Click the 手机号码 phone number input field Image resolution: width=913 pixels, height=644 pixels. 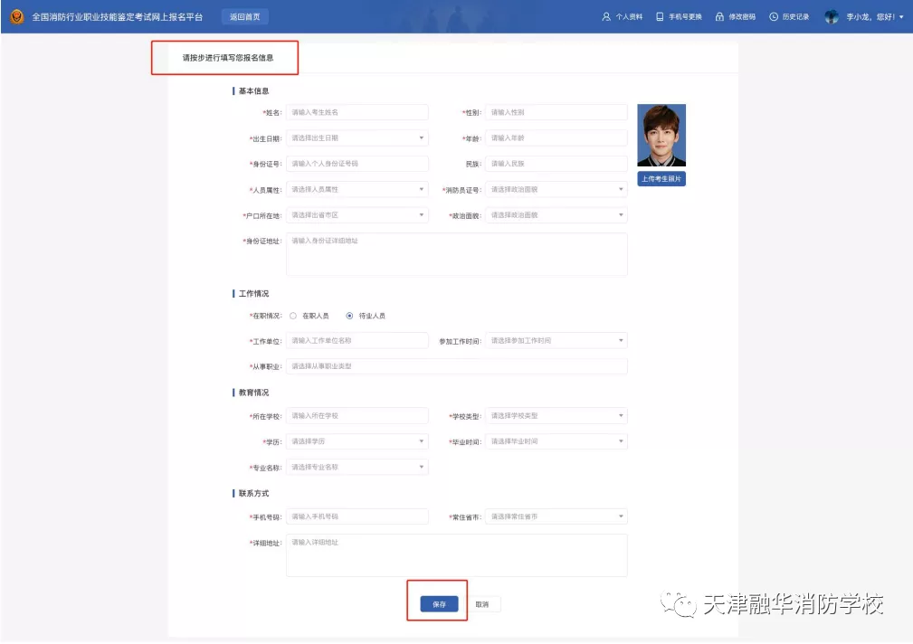357,516
